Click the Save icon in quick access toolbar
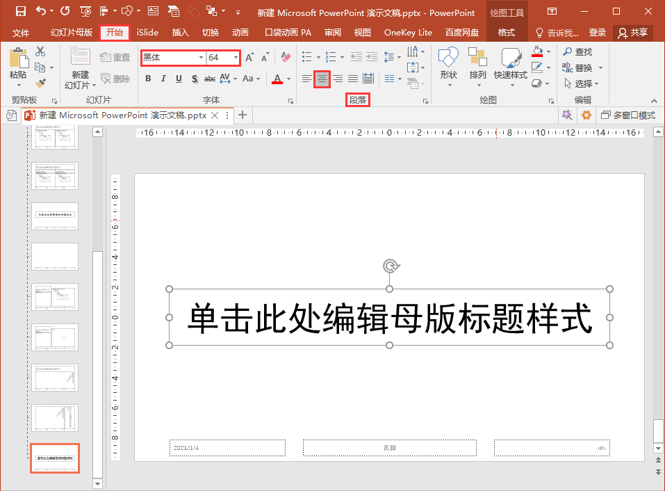Screen dimensions: 665x491 click(20, 12)
